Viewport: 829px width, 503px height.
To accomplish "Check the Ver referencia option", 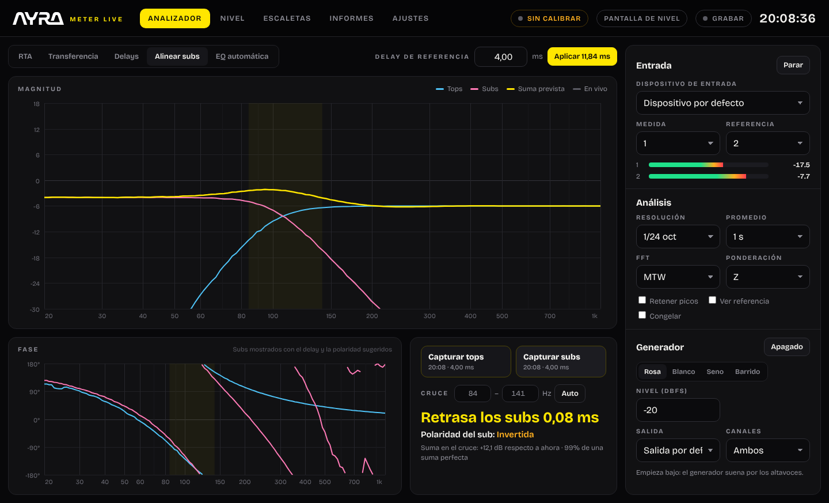I will [x=712, y=300].
